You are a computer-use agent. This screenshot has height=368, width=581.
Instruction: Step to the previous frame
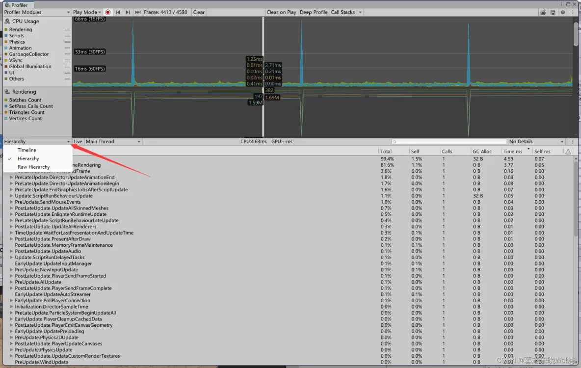(x=118, y=12)
